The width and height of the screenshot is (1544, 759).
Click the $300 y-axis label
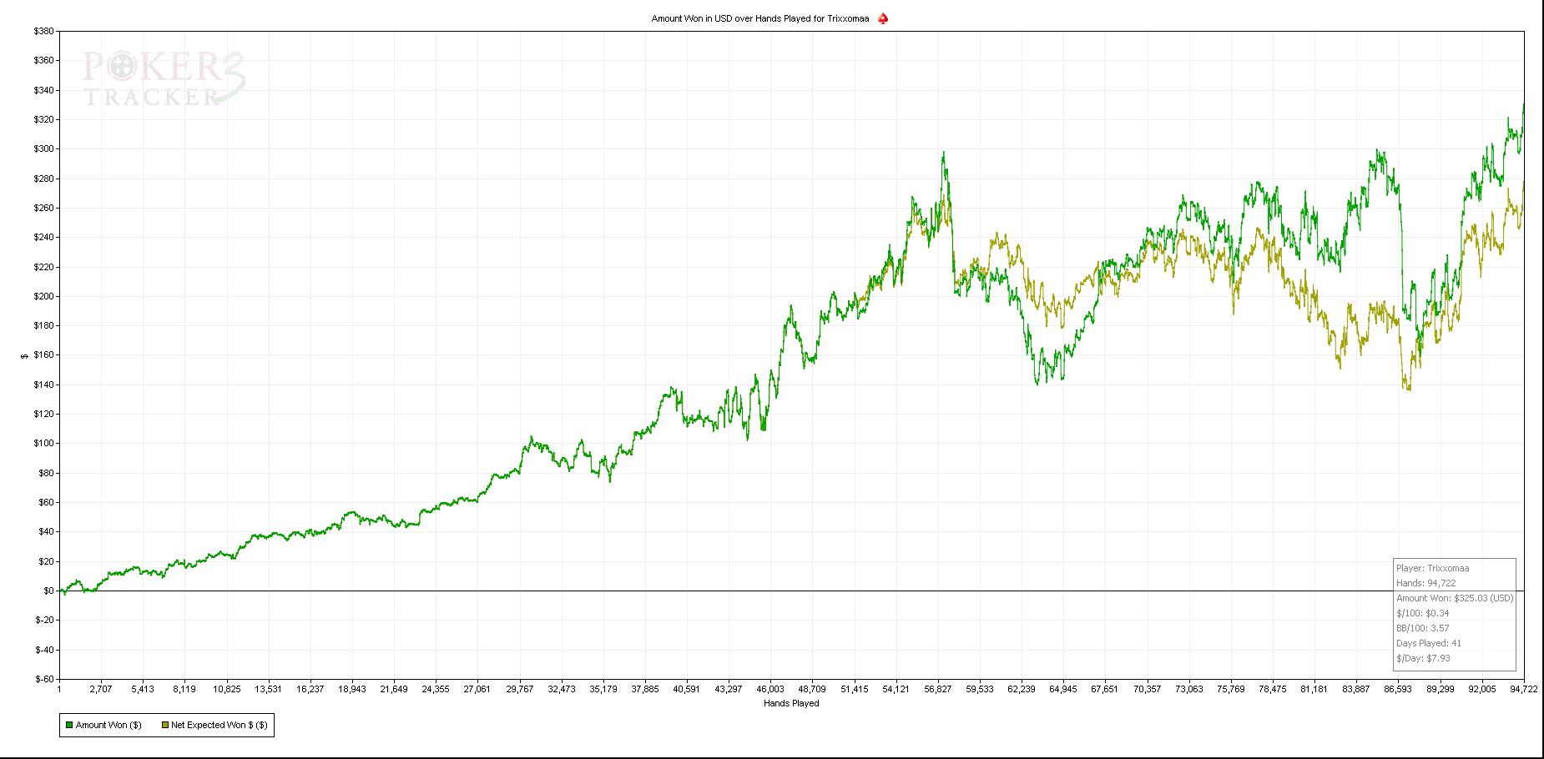point(43,149)
